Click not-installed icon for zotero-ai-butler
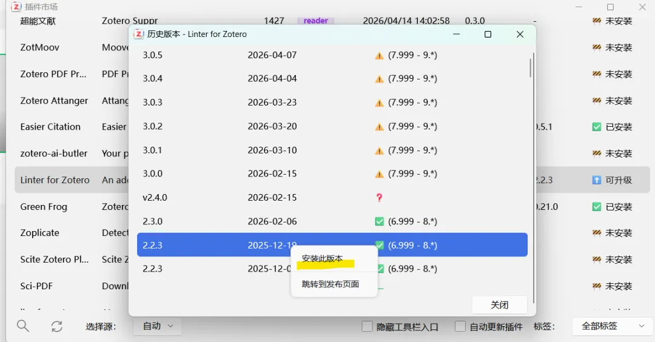Screen dimensions: 655x342 tap(597, 153)
